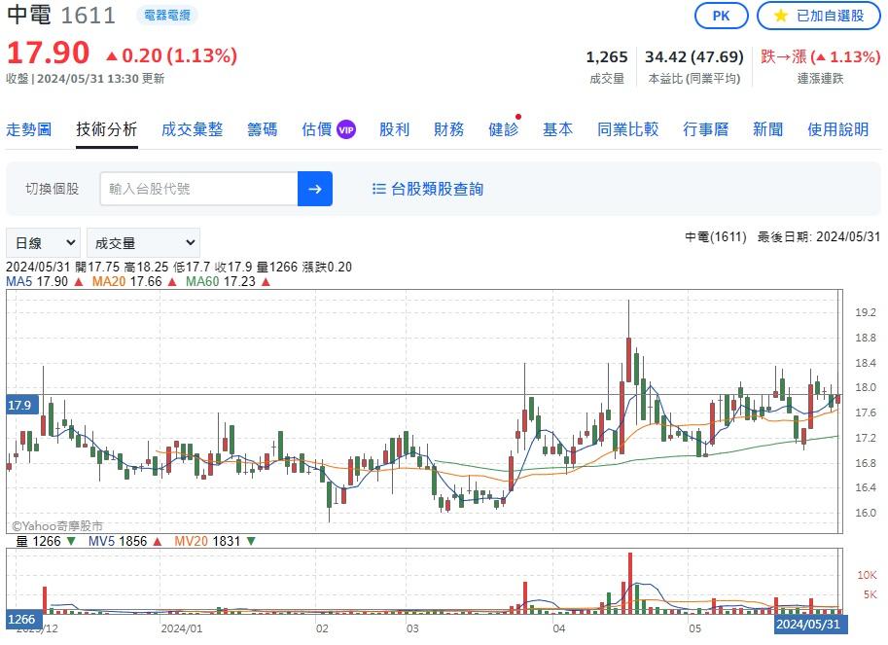Click the MV20 1831 volume legend

coord(207,541)
